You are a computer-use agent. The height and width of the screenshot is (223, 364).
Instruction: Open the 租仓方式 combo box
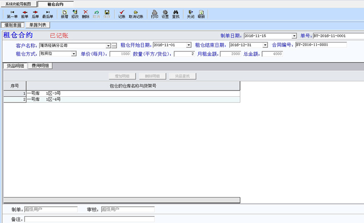coord(58,54)
